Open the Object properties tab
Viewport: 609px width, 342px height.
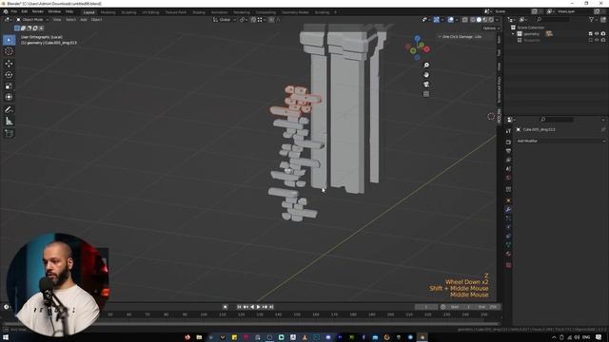point(508,200)
